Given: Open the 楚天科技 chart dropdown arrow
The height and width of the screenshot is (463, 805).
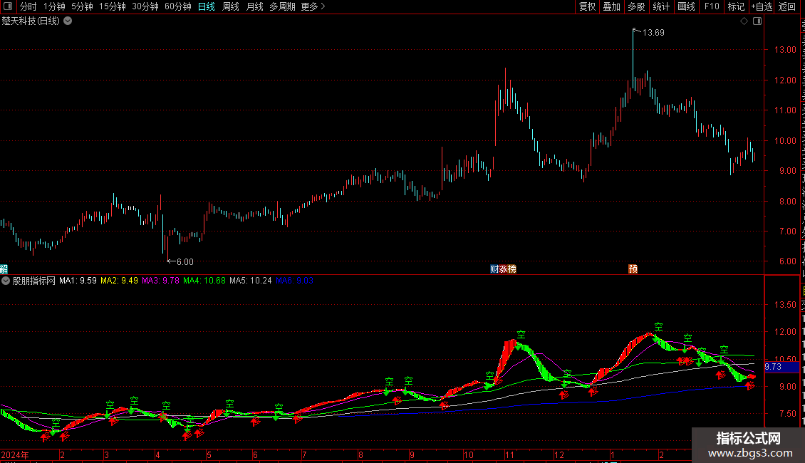Looking at the screenshot, I should click(x=68, y=21).
